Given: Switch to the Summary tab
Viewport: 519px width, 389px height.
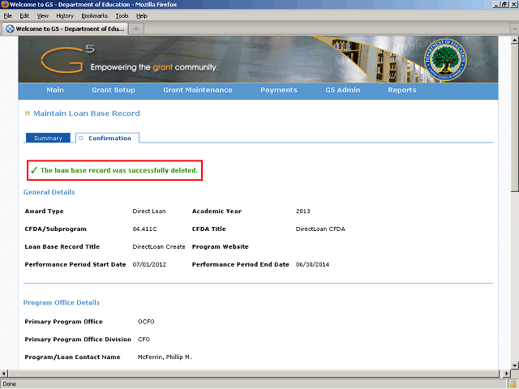Looking at the screenshot, I should (48, 138).
